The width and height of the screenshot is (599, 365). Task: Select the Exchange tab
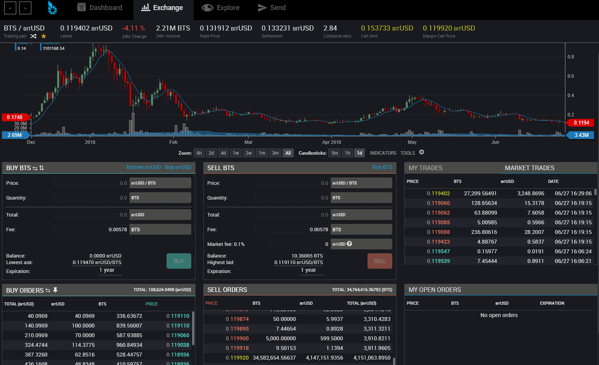pos(163,8)
